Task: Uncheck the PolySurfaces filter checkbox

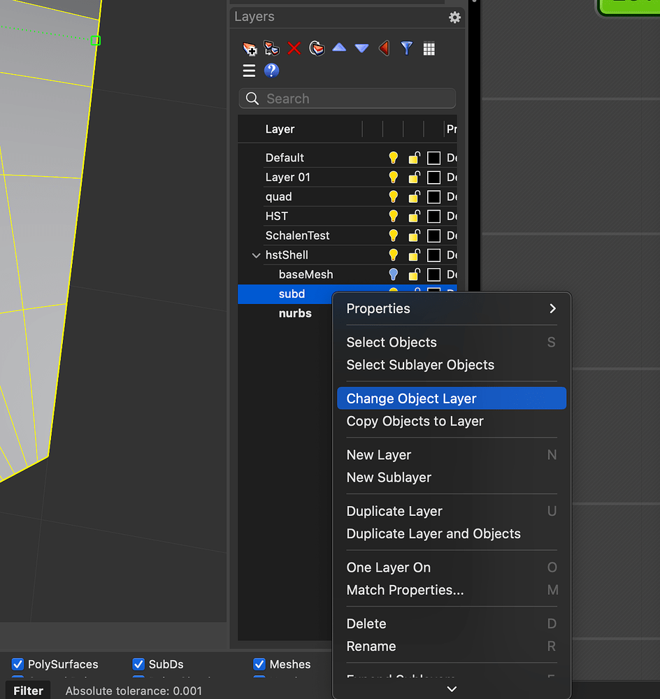Action: coord(17,664)
